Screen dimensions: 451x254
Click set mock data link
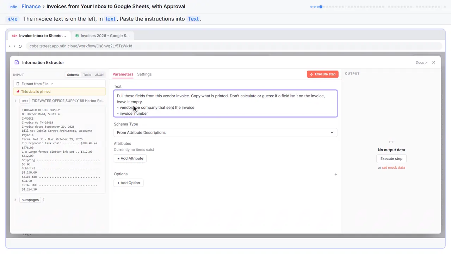[x=394, y=168]
